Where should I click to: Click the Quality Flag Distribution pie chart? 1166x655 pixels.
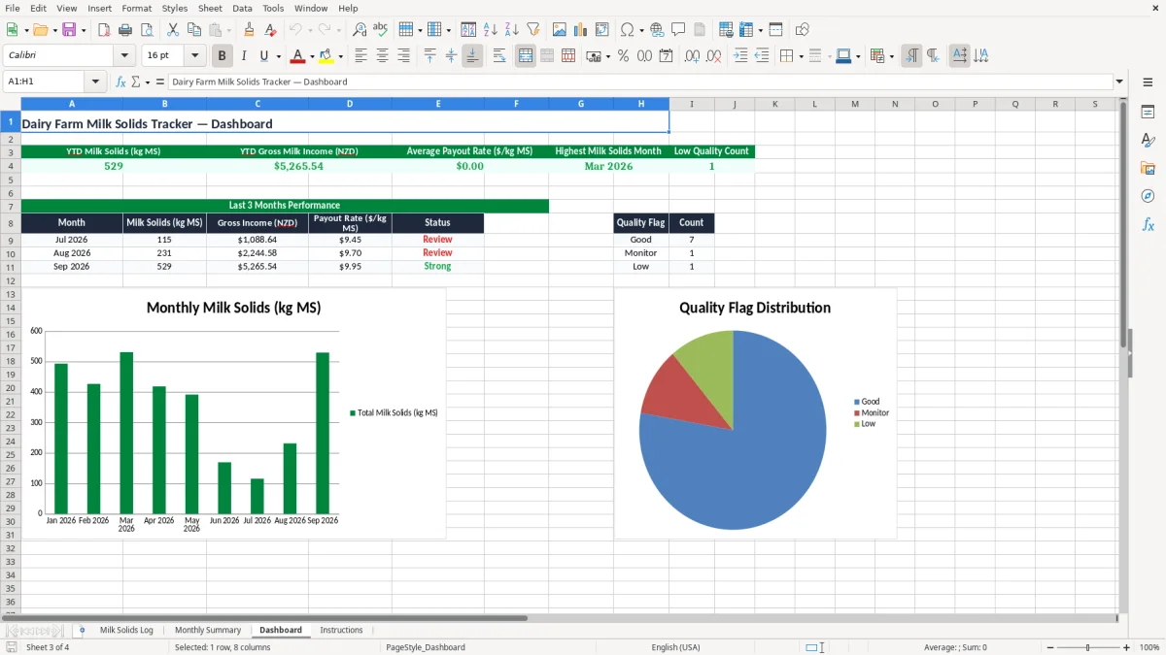tap(755, 412)
